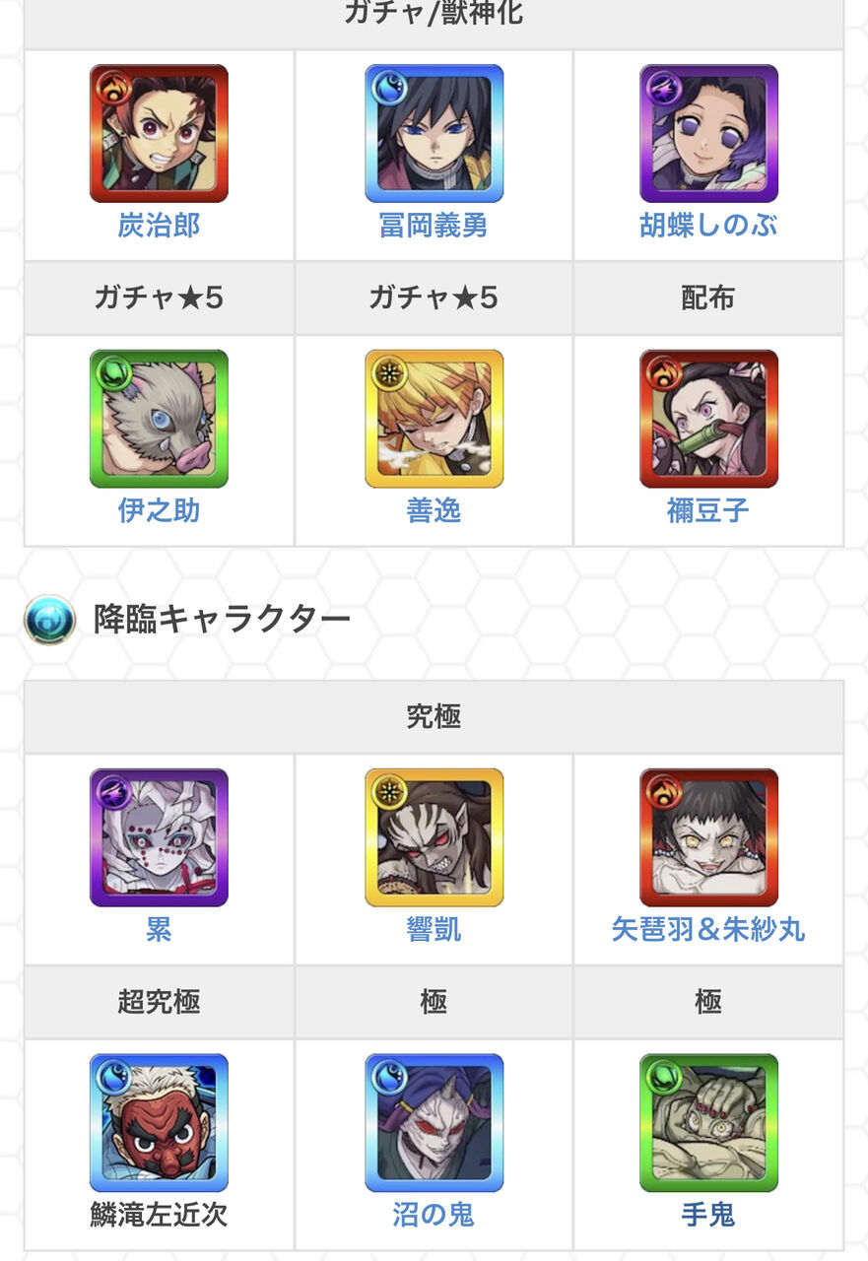This screenshot has height=1261, width=868.
Task: Tap the 手鬼 green-framed icon
Action: 708,1123
